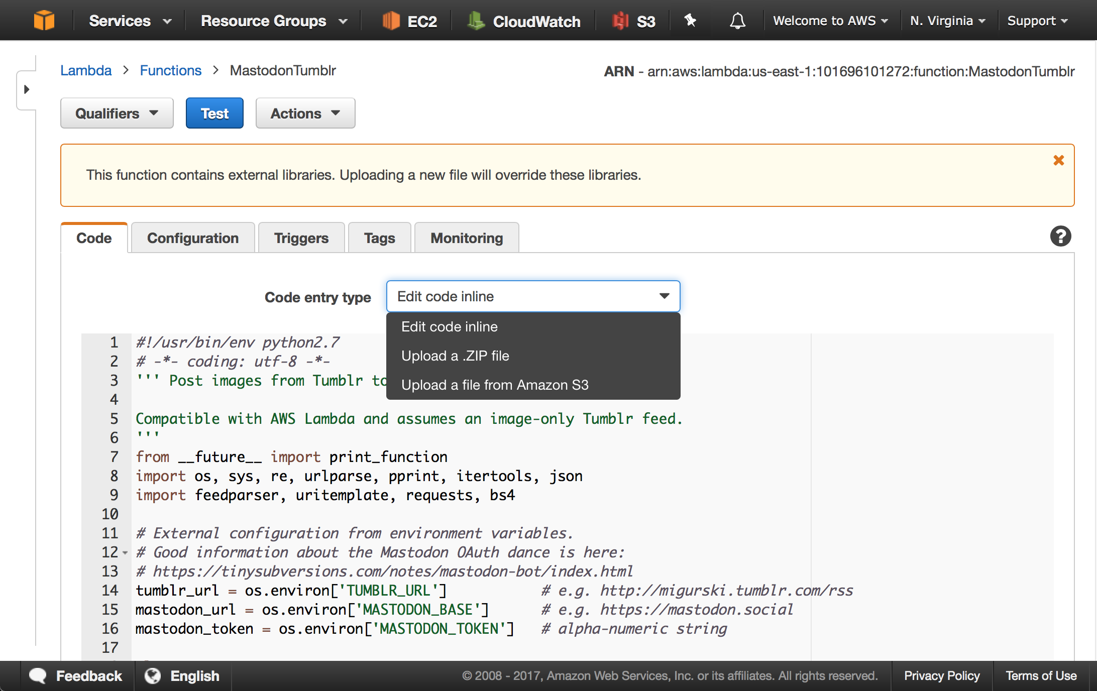The width and height of the screenshot is (1097, 691).
Task: Collapse the Code entry type combo box
Action: pyautogui.click(x=533, y=296)
